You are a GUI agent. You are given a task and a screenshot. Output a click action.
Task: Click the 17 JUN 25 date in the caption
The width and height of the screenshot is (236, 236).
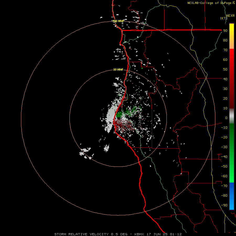click(x=157, y=234)
